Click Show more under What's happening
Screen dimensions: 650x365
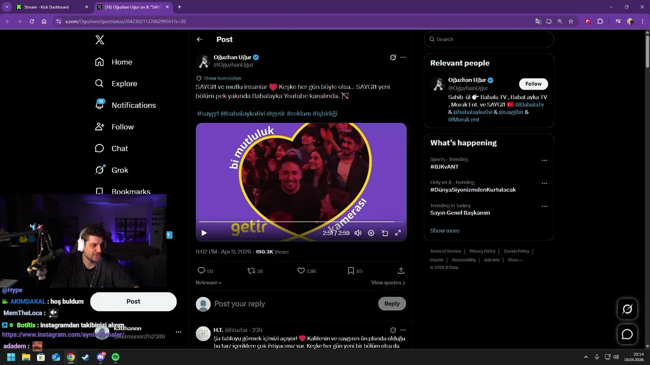point(445,231)
